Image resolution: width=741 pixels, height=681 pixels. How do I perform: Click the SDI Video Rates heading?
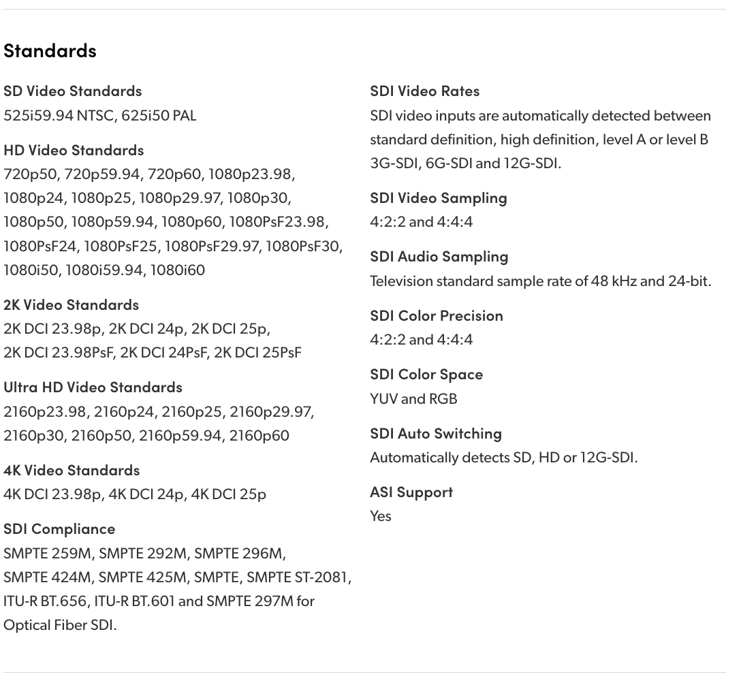424,91
